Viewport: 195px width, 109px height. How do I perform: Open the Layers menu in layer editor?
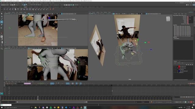coord(175,63)
